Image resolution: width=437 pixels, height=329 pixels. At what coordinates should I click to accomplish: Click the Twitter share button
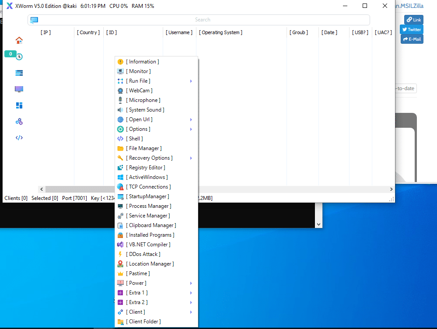(412, 29)
